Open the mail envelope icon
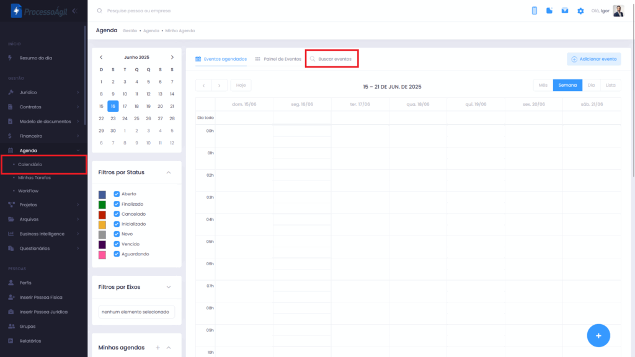This screenshot has height=357, width=635. 565,11
